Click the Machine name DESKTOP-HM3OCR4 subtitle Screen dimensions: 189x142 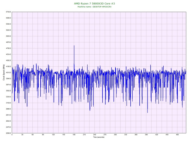point(95,7)
